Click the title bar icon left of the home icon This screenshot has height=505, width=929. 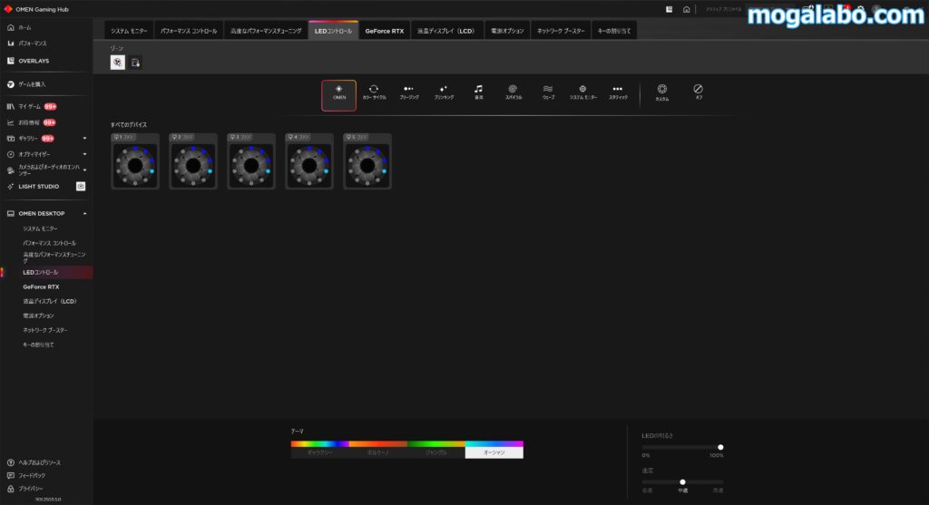(x=669, y=9)
